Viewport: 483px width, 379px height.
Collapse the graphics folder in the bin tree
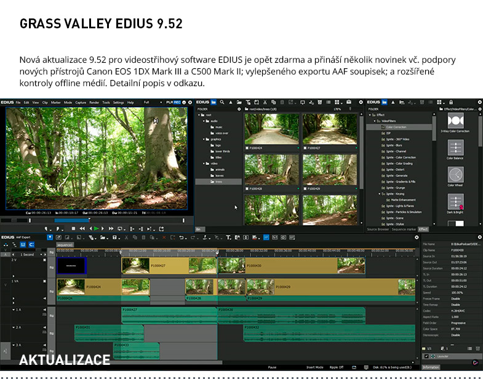pos(204,139)
